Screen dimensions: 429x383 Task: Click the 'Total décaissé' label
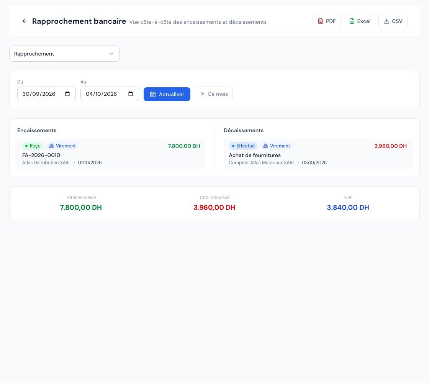(215, 198)
